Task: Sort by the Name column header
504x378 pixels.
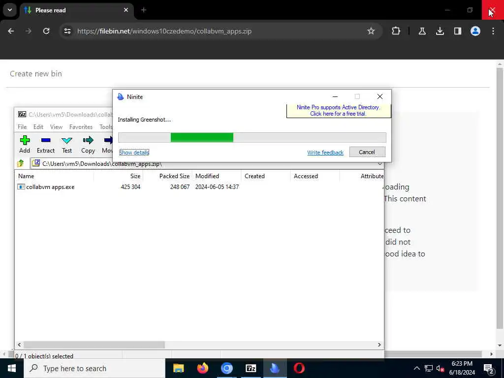Action: coord(55,176)
